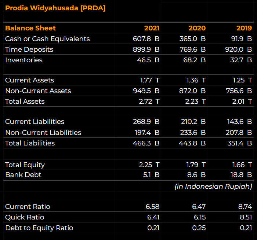Click the 32.7 B inventories value
The height and width of the screenshot is (240, 257).
pyautogui.click(x=241, y=60)
